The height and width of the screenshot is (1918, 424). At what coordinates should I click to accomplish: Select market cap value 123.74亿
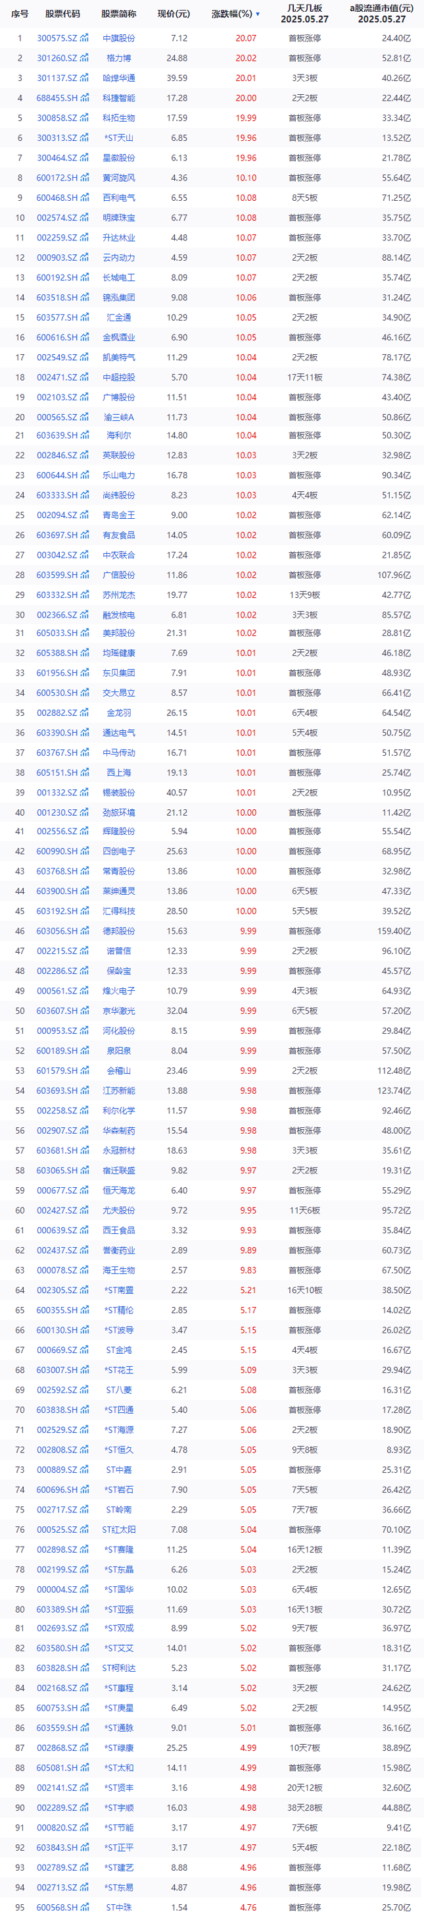pyautogui.click(x=394, y=1091)
